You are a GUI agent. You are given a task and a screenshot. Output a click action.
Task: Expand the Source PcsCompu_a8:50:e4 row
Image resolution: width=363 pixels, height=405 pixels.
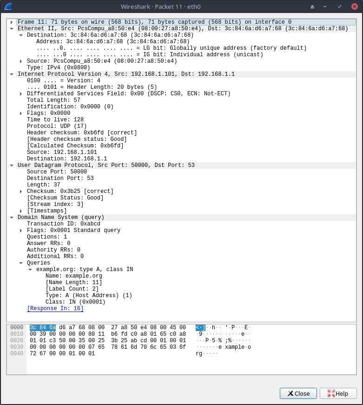[x=21, y=61]
